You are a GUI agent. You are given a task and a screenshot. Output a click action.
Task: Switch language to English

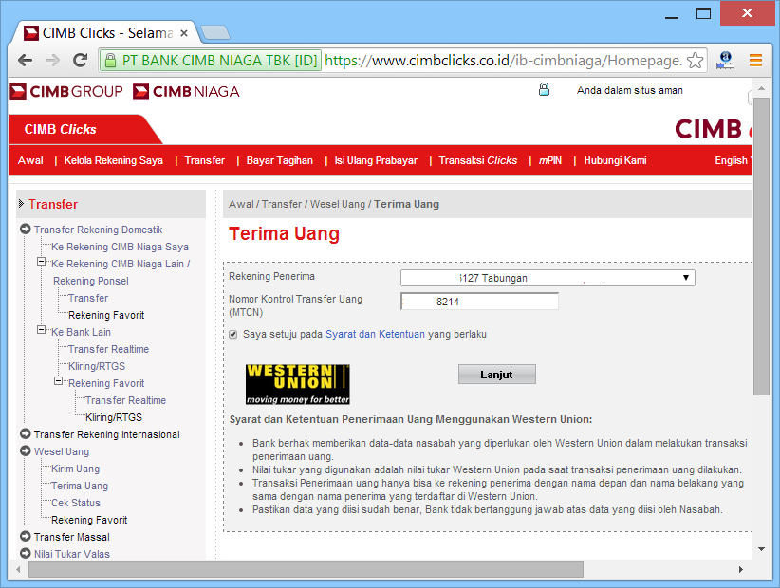[x=731, y=160]
